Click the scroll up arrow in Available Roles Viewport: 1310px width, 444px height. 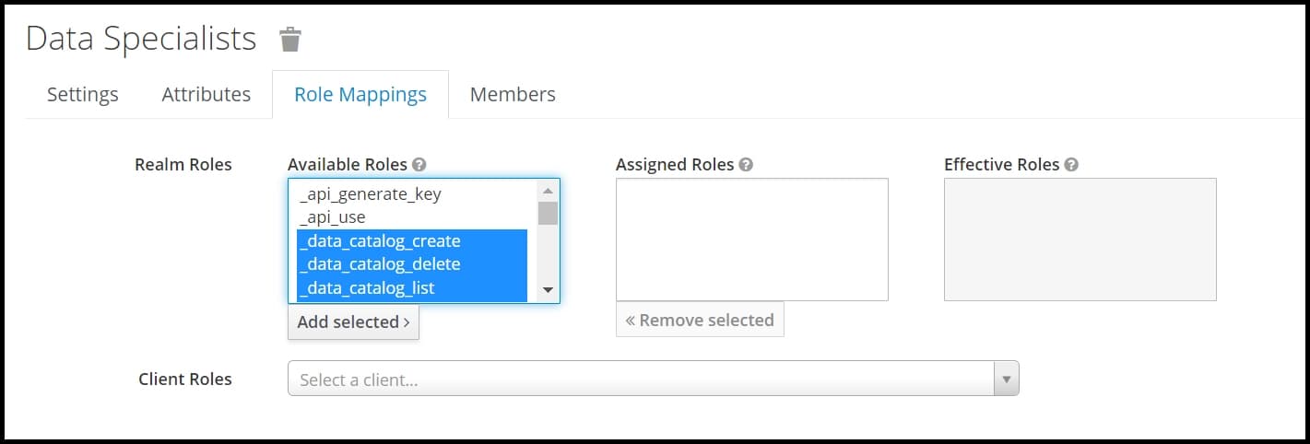point(548,191)
